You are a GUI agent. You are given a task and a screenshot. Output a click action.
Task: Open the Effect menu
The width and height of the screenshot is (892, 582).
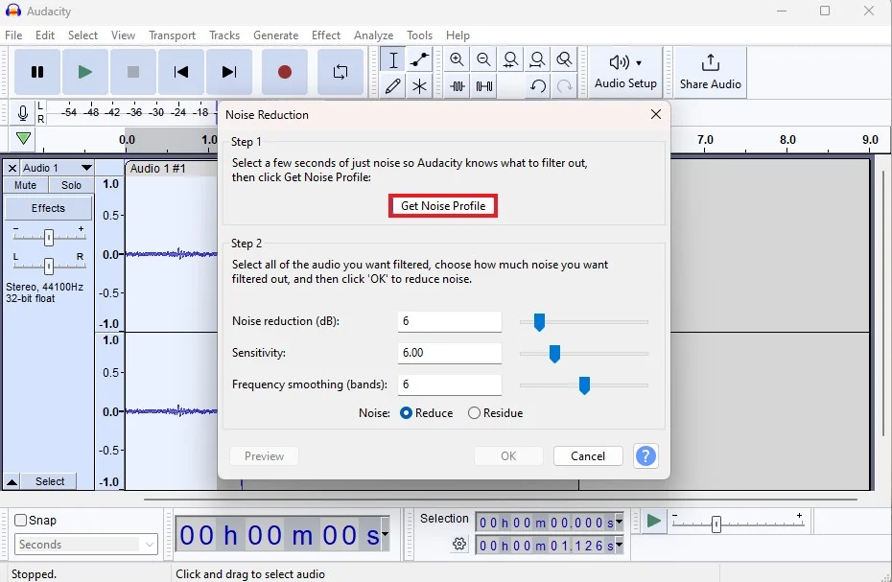325,35
